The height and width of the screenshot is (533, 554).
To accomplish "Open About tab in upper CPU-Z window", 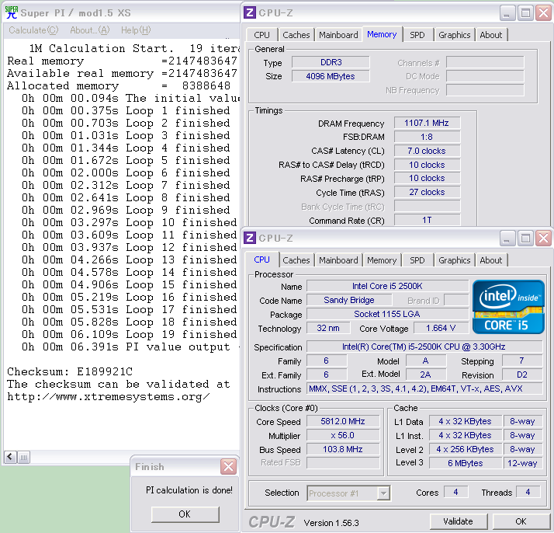I will (490, 35).
